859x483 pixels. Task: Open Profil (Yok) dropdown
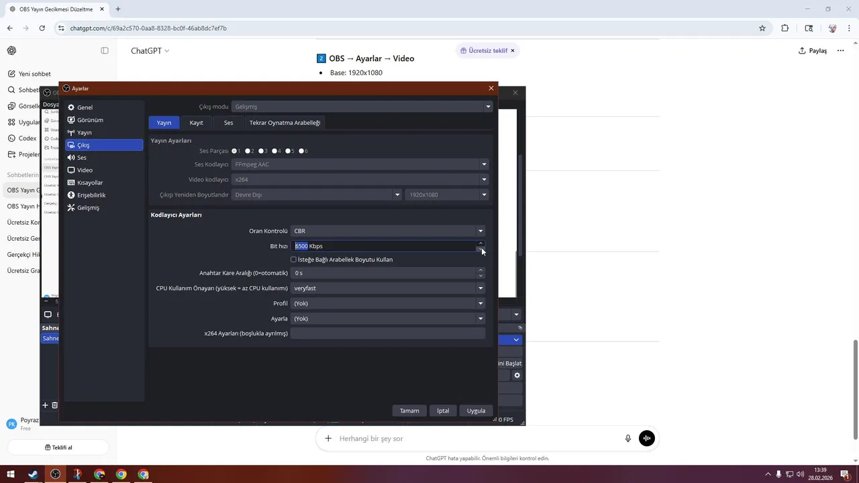[388, 303]
